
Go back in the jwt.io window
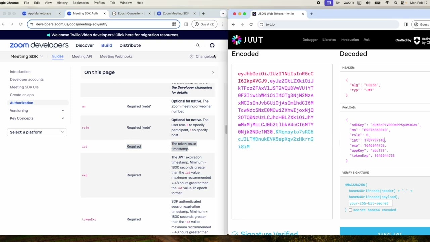tap(233, 24)
